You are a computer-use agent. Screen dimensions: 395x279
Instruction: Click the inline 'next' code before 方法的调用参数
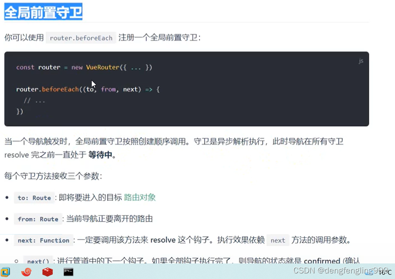278,241
